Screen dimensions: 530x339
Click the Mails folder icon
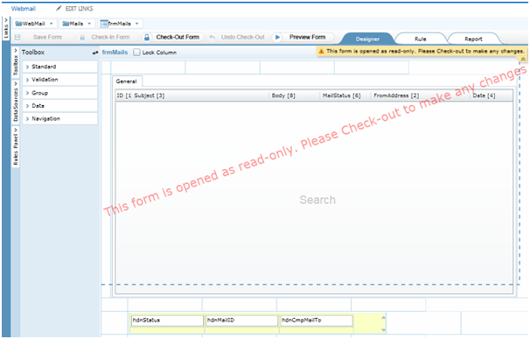tap(66, 24)
